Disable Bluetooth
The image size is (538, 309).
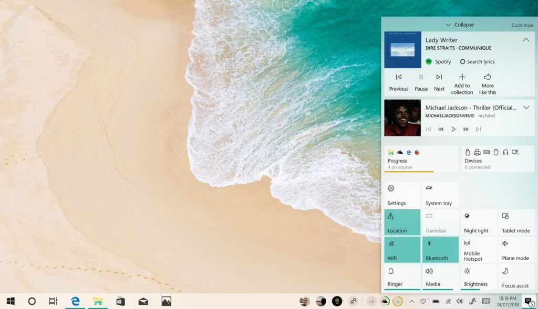pos(440,250)
